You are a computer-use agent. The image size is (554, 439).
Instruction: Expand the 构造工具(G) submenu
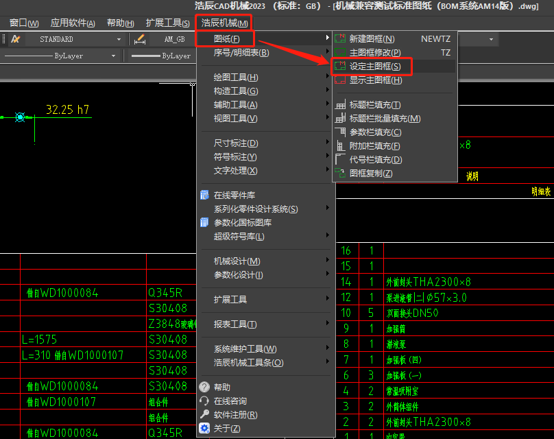(264, 91)
